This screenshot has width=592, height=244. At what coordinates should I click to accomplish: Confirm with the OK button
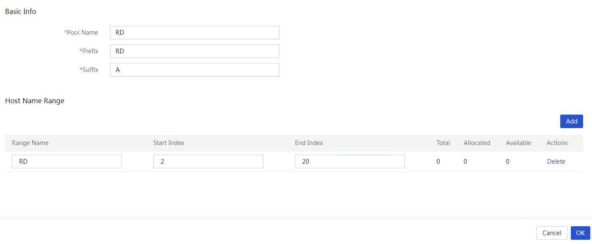point(581,233)
